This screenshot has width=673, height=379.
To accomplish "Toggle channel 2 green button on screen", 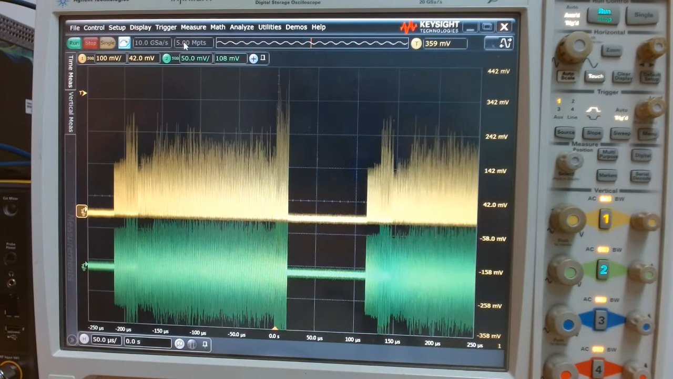I will [167, 58].
